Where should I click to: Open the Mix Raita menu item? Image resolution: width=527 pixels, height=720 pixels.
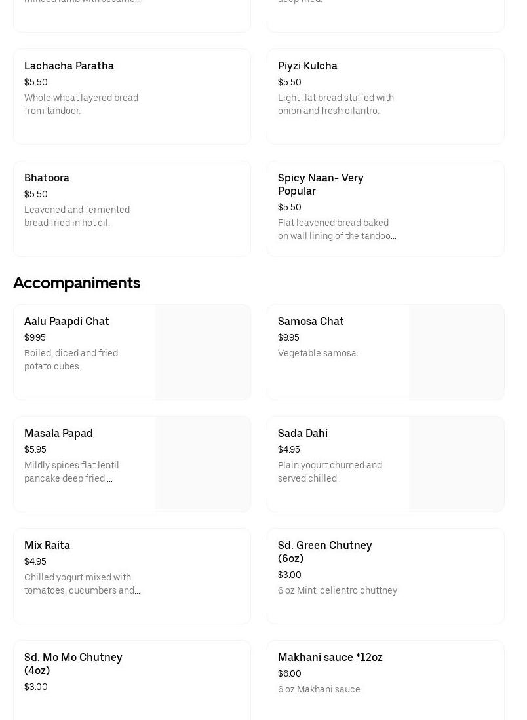coord(47,546)
